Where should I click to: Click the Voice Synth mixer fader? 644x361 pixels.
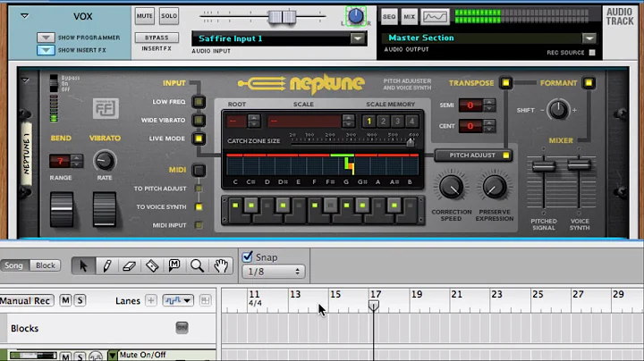pyautogui.click(x=579, y=165)
